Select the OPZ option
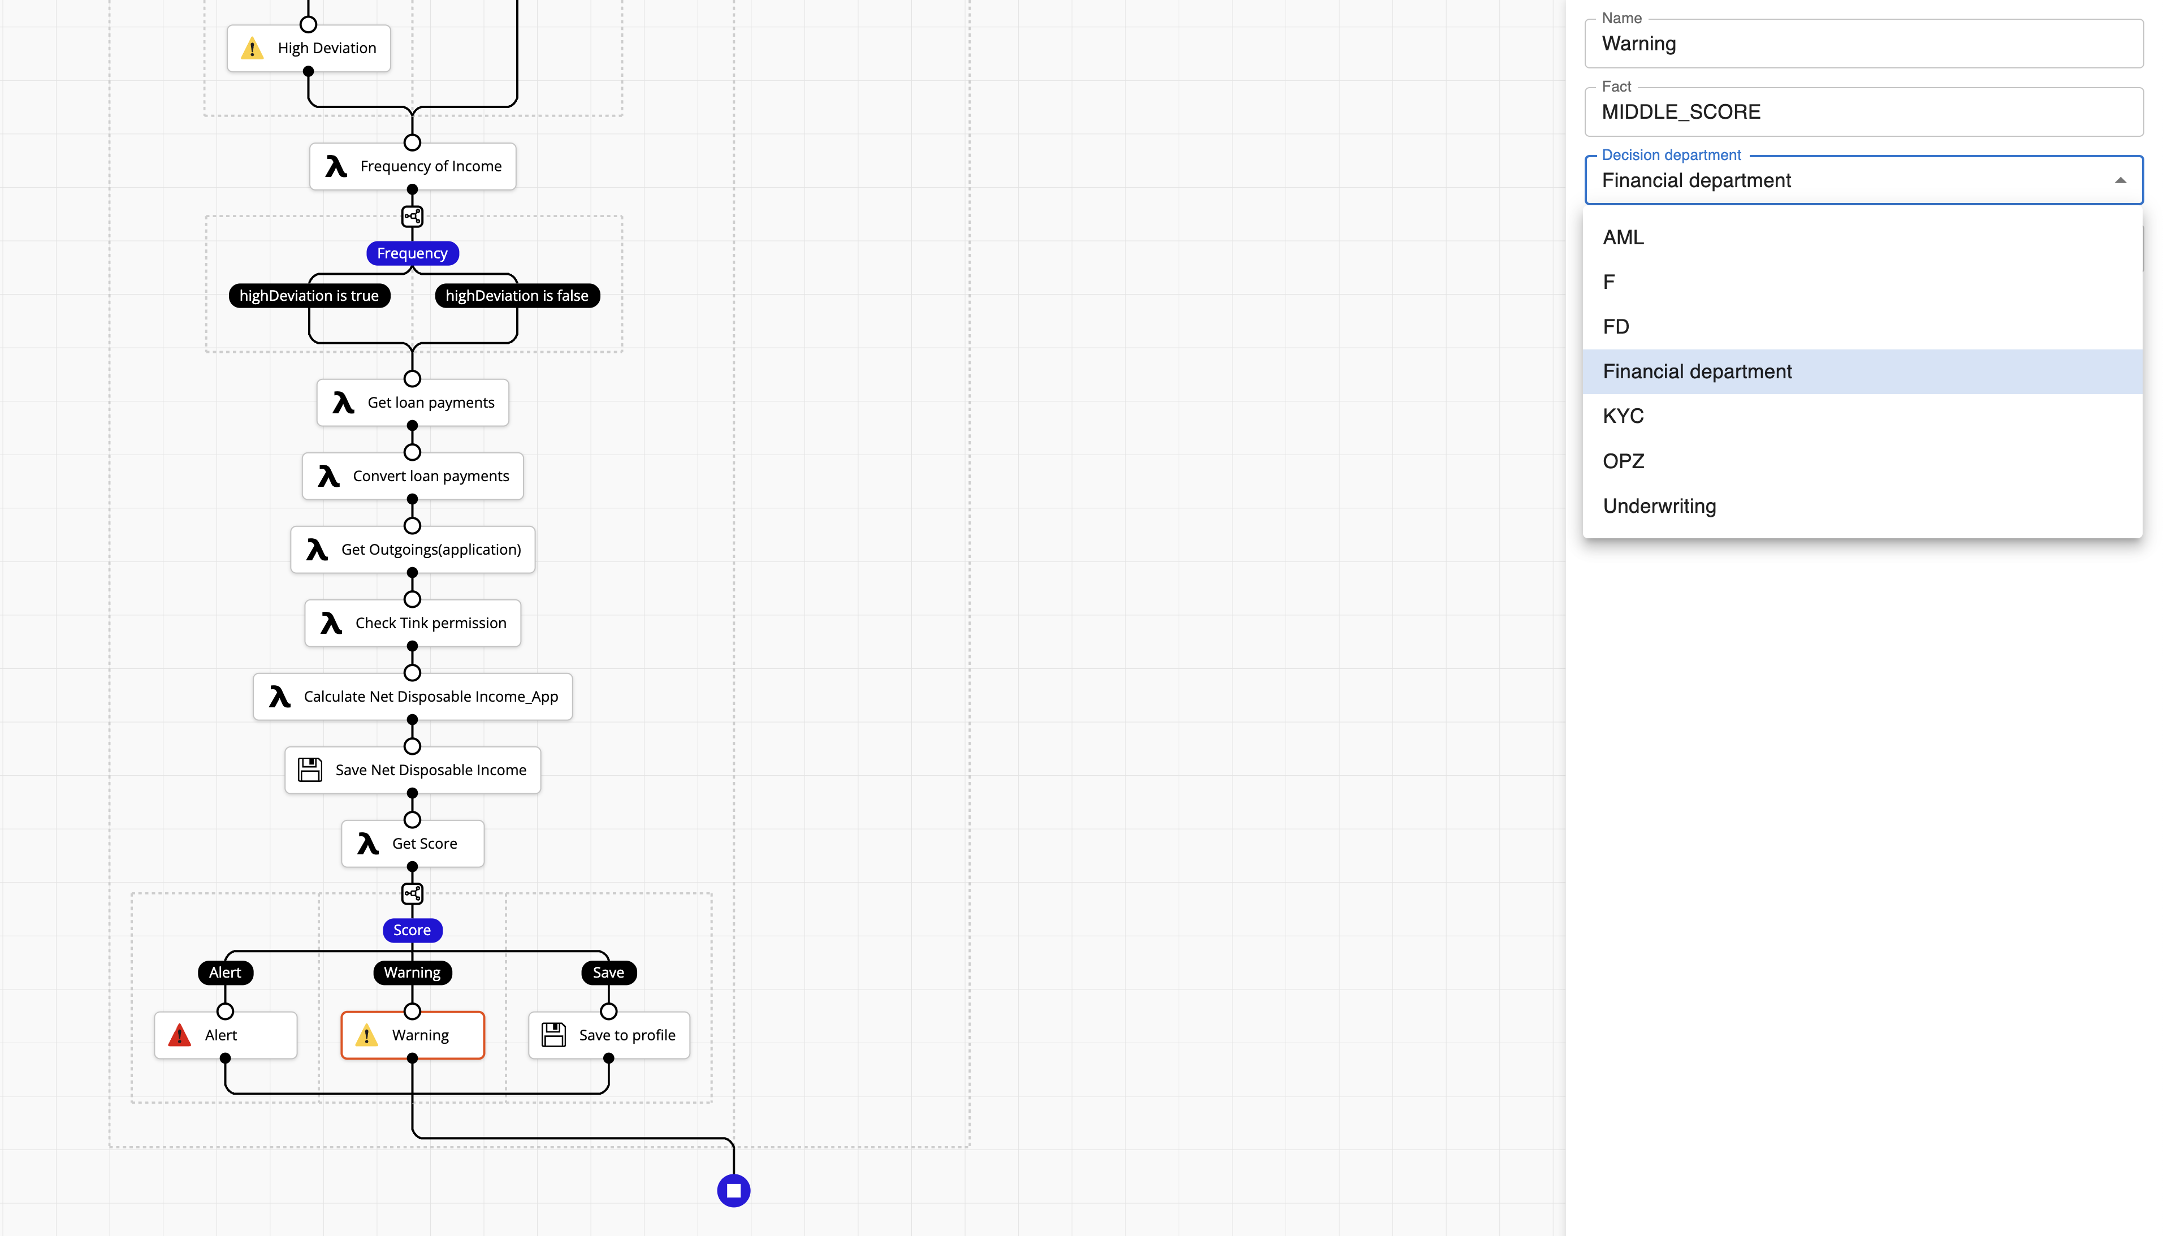The width and height of the screenshot is (2163, 1236). pos(1623,461)
